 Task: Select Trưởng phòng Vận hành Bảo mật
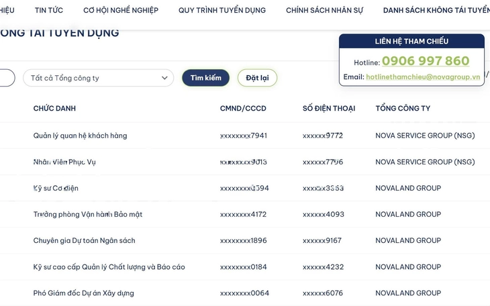coord(88,215)
